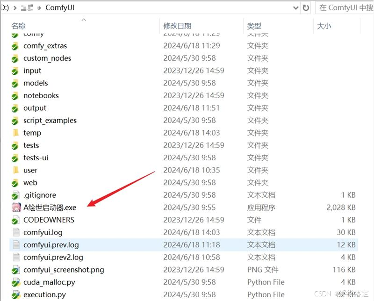Click the script_examples folder icon
Viewport: 374px width, 301px height.
click(15, 121)
